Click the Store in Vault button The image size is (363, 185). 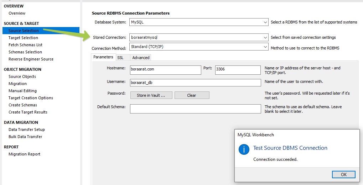[x=151, y=95]
